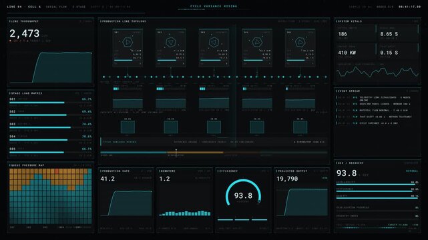The image size is (428, 240).
Task: Click the 08:41:17.00 clock readout
Action: click(x=409, y=7)
